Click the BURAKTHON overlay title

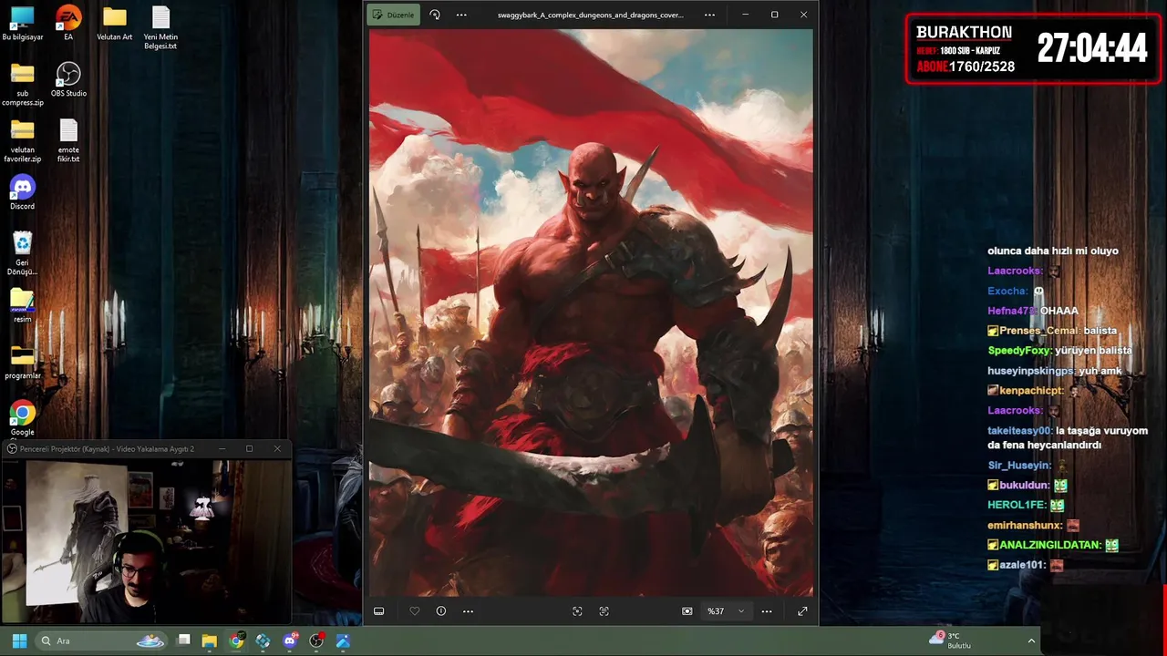pyautogui.click(x=964, y=32)
